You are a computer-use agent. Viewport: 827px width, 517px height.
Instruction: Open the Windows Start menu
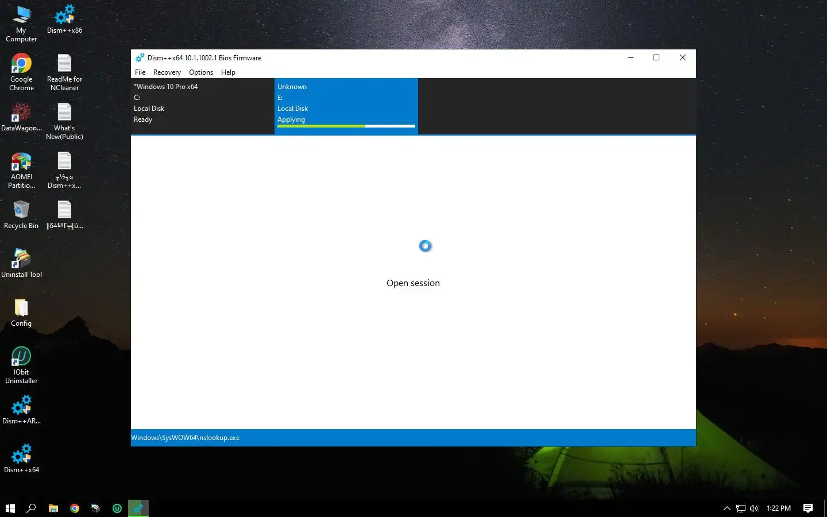[10, 508]
